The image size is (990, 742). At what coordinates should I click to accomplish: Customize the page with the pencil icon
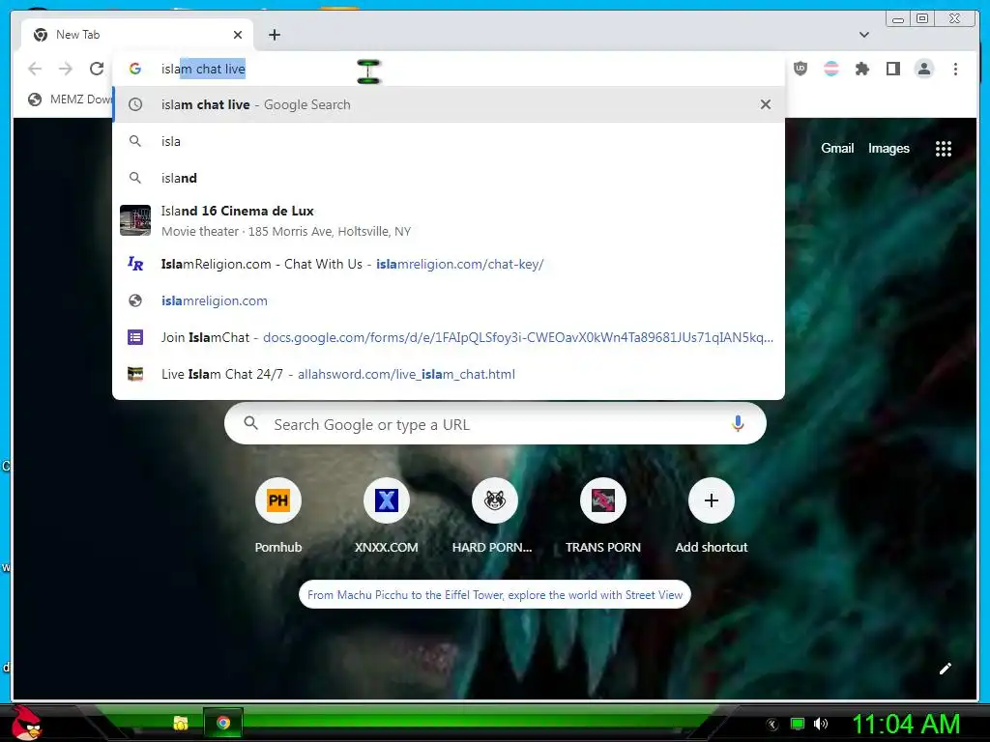946,669
